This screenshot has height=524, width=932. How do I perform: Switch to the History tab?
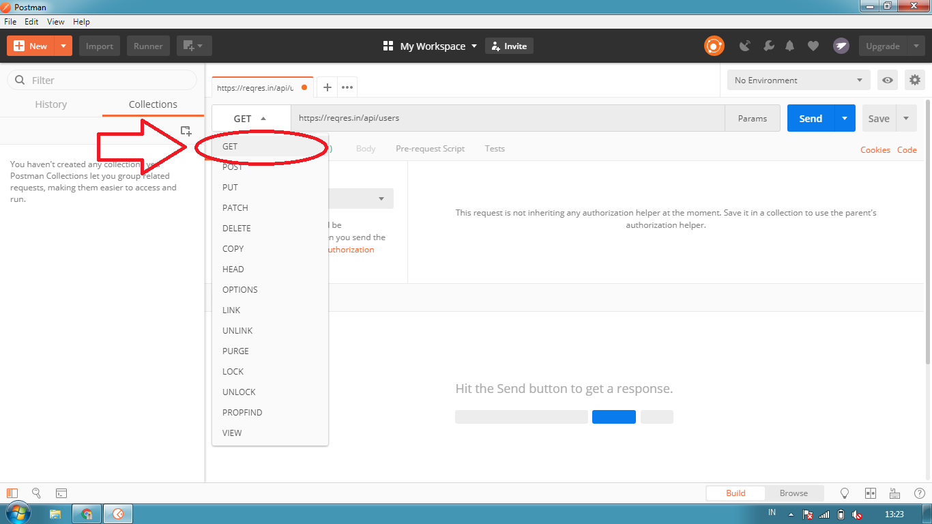(51, 104)
